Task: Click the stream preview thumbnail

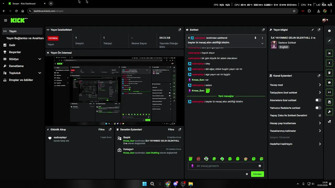Action: 115,91
